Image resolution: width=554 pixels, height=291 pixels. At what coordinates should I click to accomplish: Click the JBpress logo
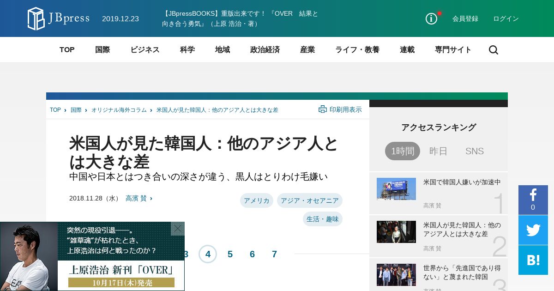(59, 18)
